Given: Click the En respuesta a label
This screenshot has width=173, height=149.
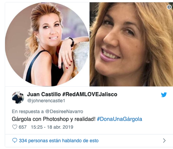Looking at the screenshot, I should click(x=28, y=111).
